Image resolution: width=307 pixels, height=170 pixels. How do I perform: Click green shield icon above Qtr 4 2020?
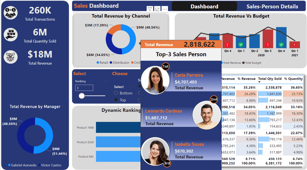tap(281, 45)
